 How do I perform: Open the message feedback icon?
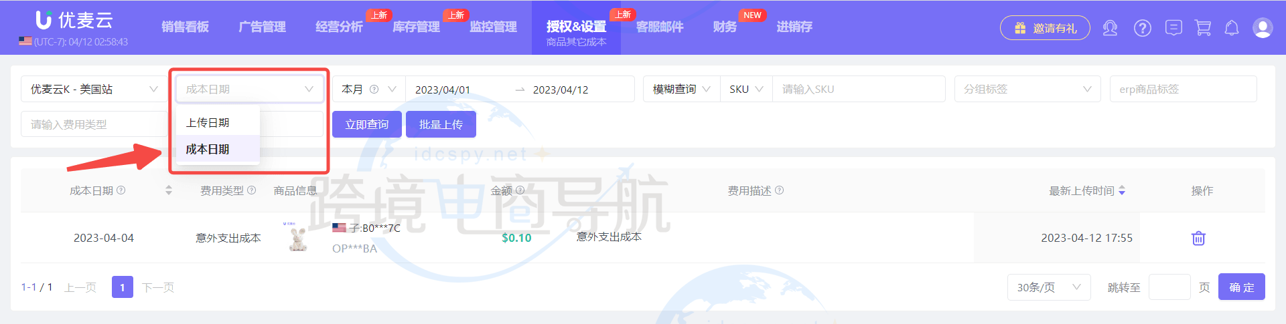click(x=1173, y=28)
